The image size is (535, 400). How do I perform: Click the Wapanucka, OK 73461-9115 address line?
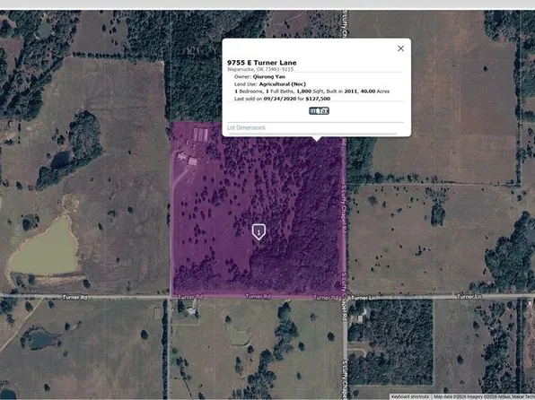tap(260, 69)
